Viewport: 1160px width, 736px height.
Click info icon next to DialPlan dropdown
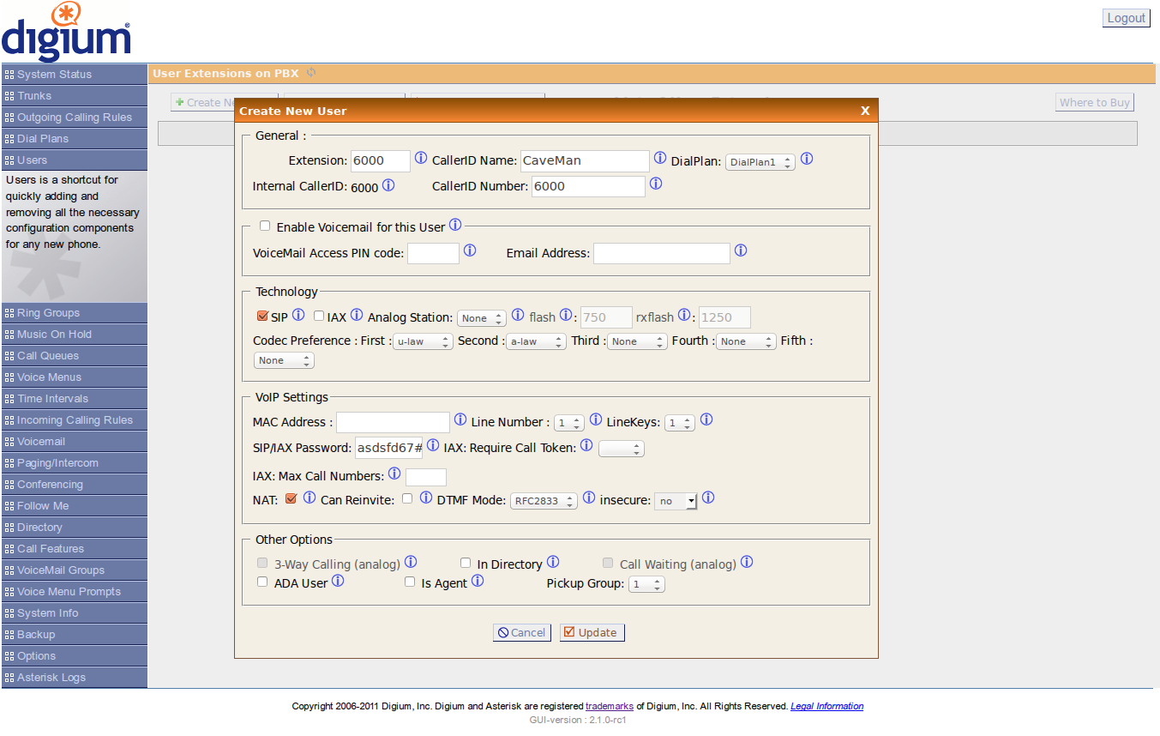[807, 160]
